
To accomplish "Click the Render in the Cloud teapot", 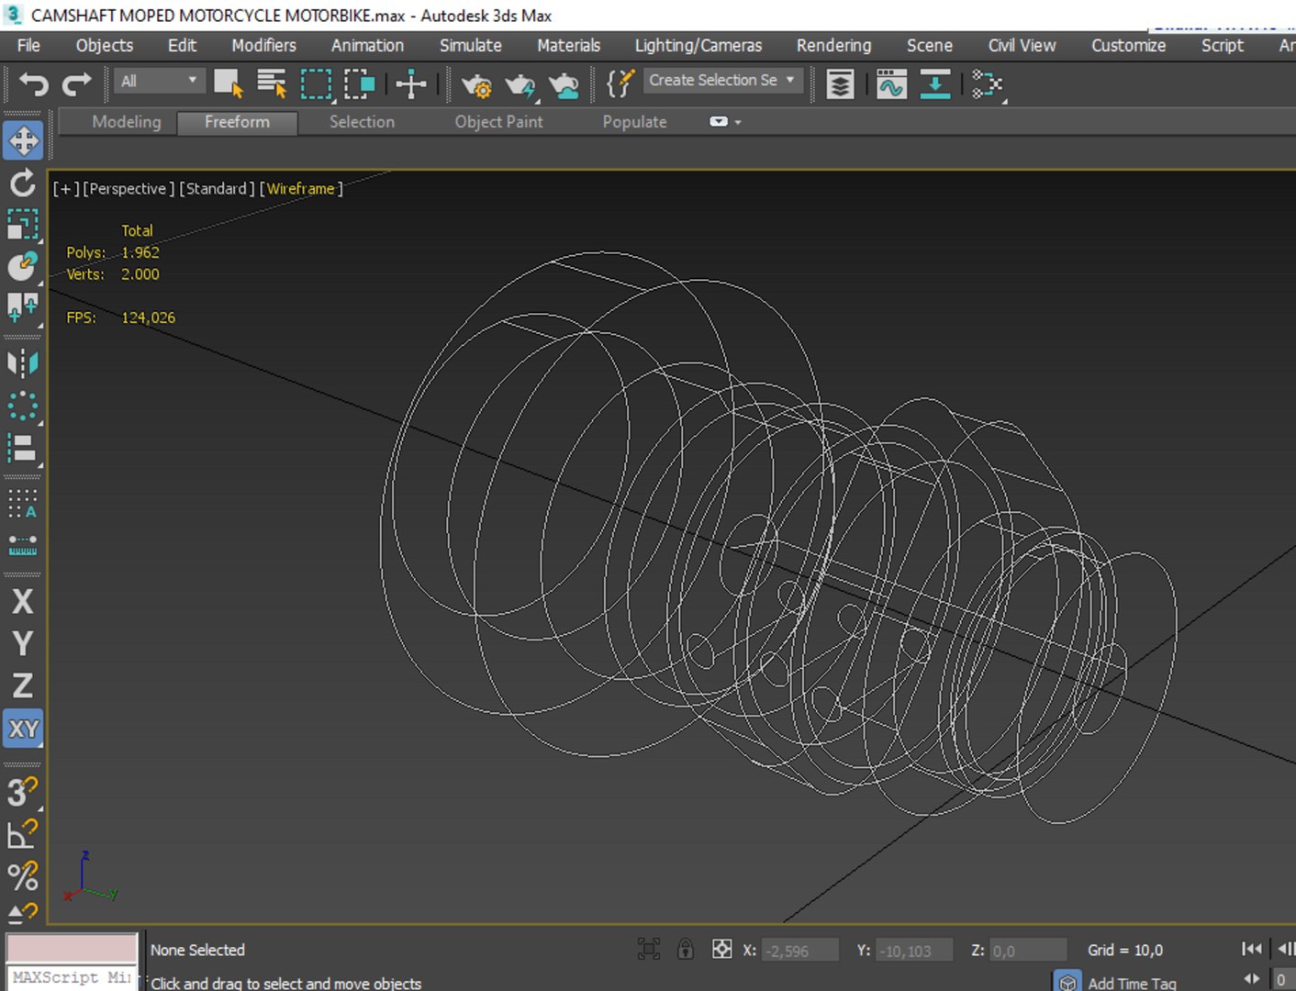I will (564, 85).
